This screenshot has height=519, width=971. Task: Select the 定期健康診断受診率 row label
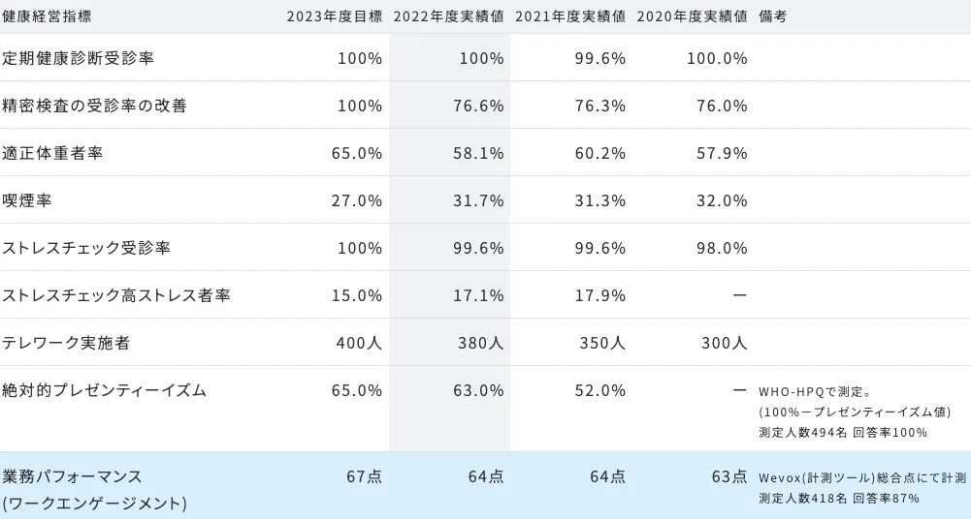point(78,58)
